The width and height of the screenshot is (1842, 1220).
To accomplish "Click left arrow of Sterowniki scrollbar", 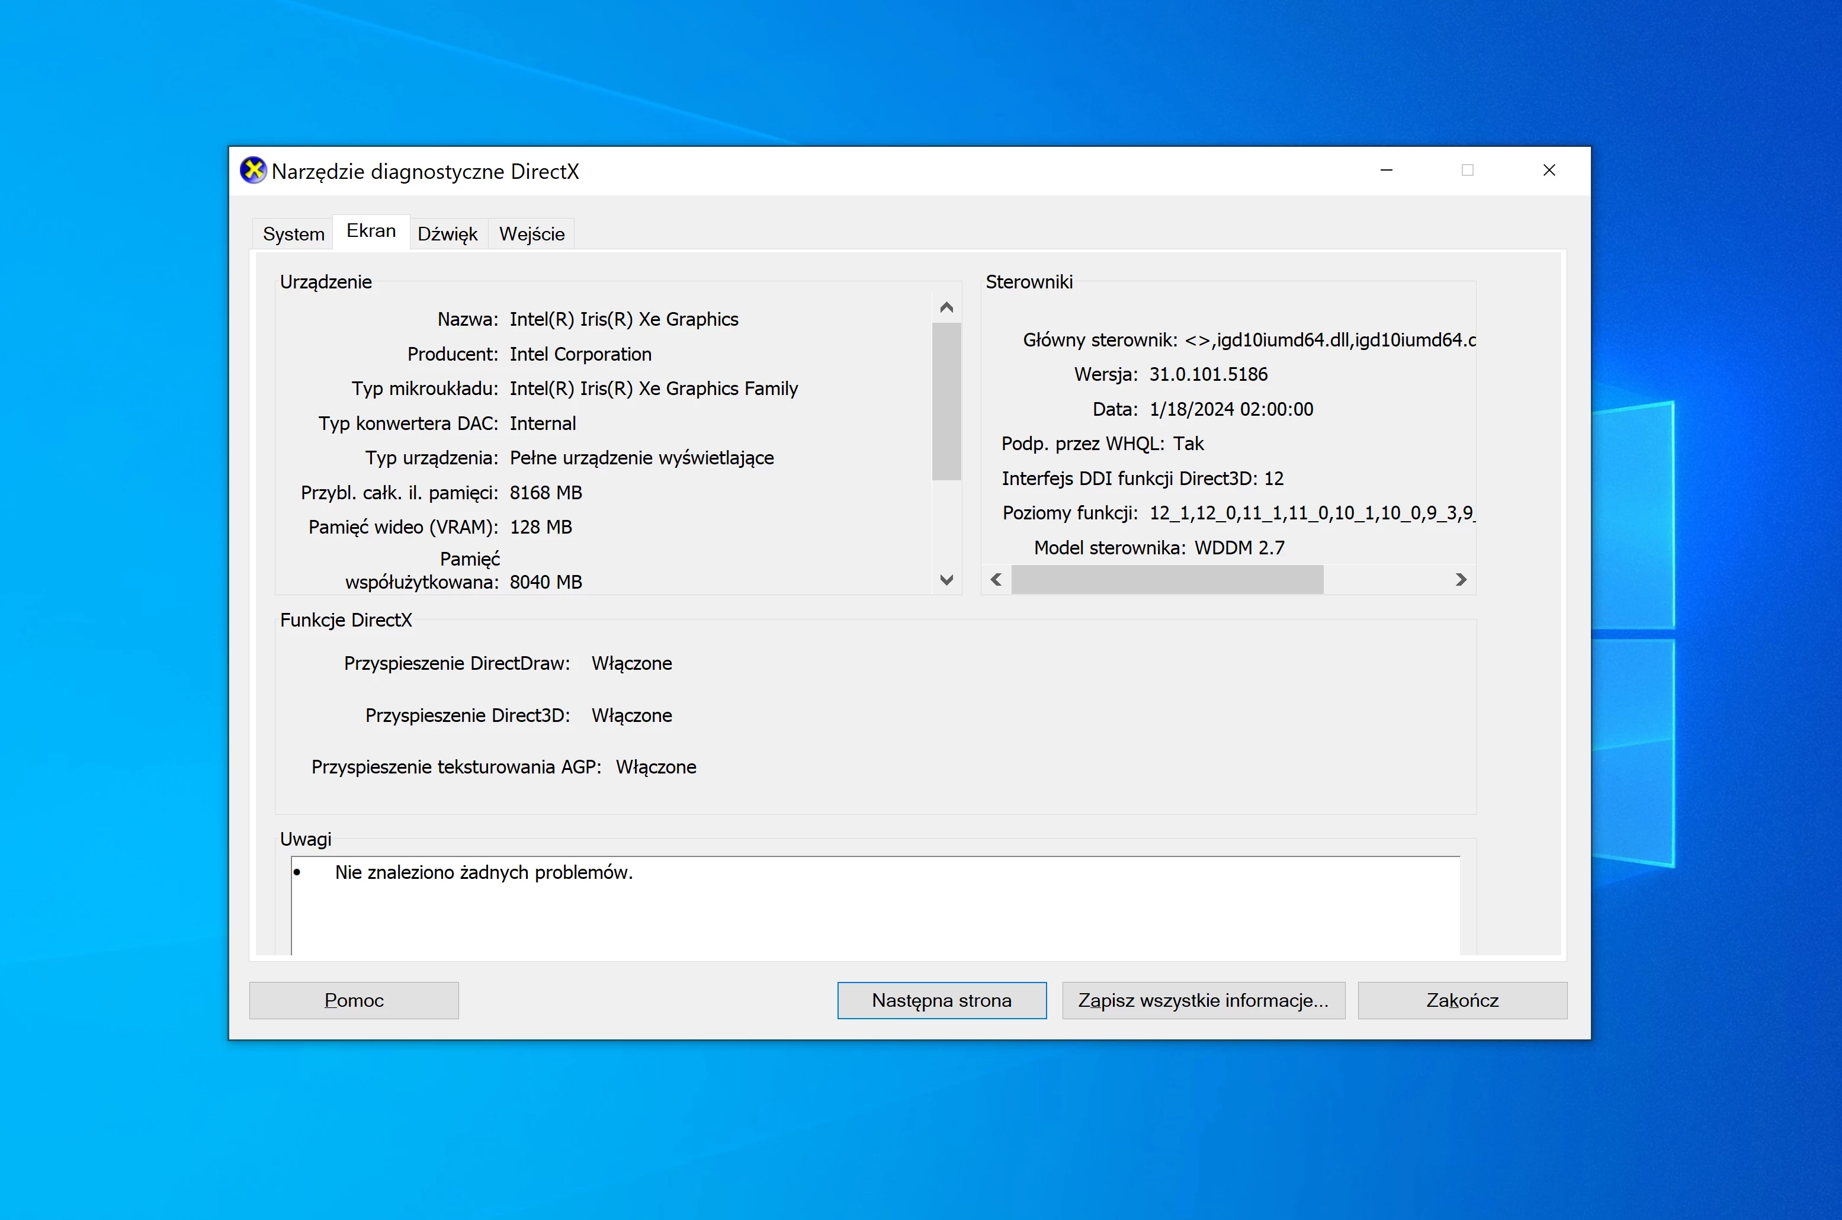I will pos(996,580).
